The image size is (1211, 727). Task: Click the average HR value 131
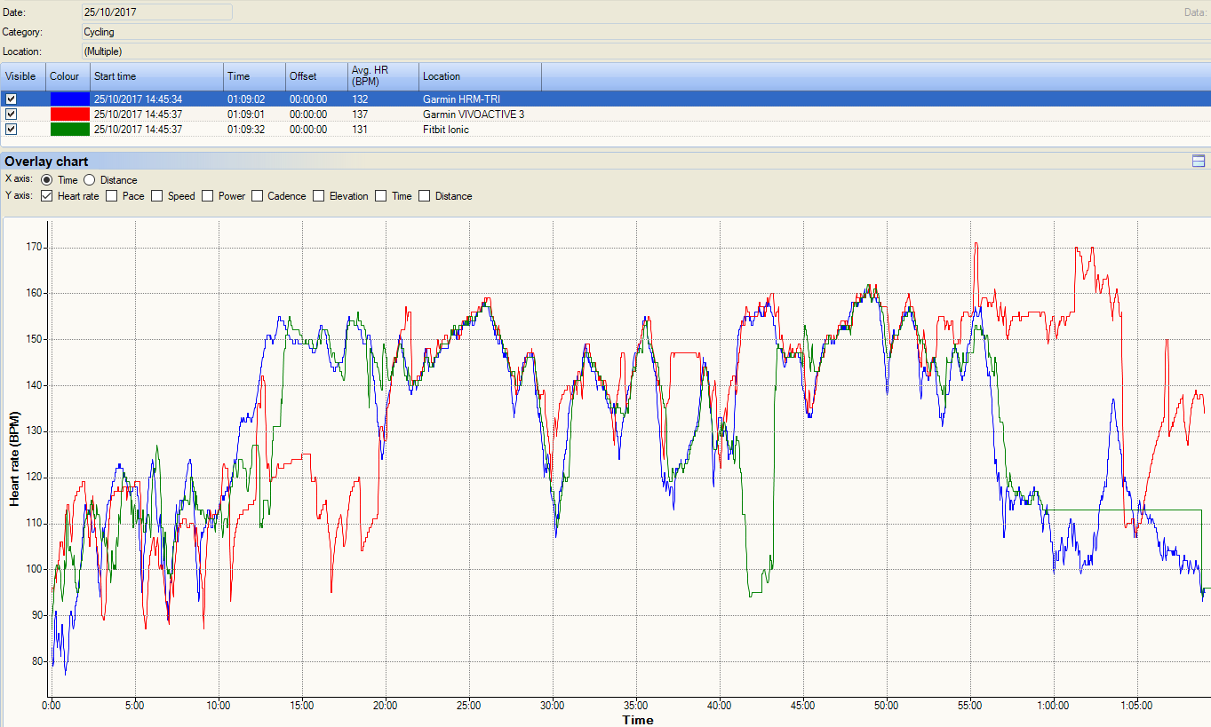point(360,129)
